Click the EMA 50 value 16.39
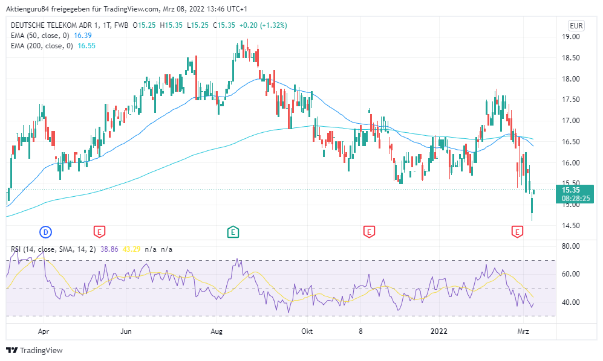This screenshot has width=603, height=361. point(83,36)
